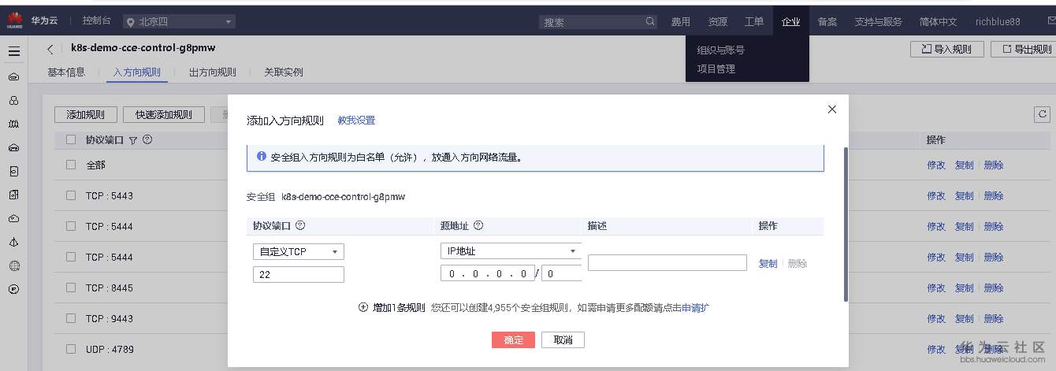Check the TCP : 5443 row checkbox
The height and width of the screenshot is (371, 1056).
pyautogui.click(x=71, y=195)
